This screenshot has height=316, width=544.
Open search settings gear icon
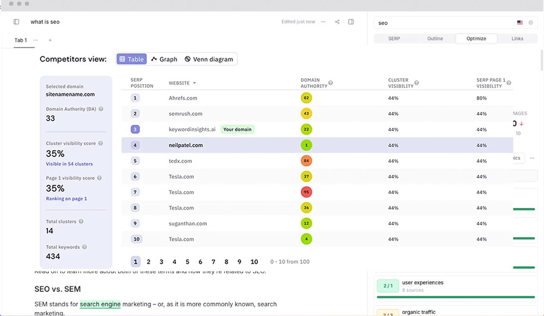pyautogui.click(x=530, y=22)
